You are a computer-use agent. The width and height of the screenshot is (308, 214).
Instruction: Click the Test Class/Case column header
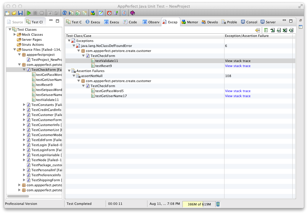click(x=145, y=36)
